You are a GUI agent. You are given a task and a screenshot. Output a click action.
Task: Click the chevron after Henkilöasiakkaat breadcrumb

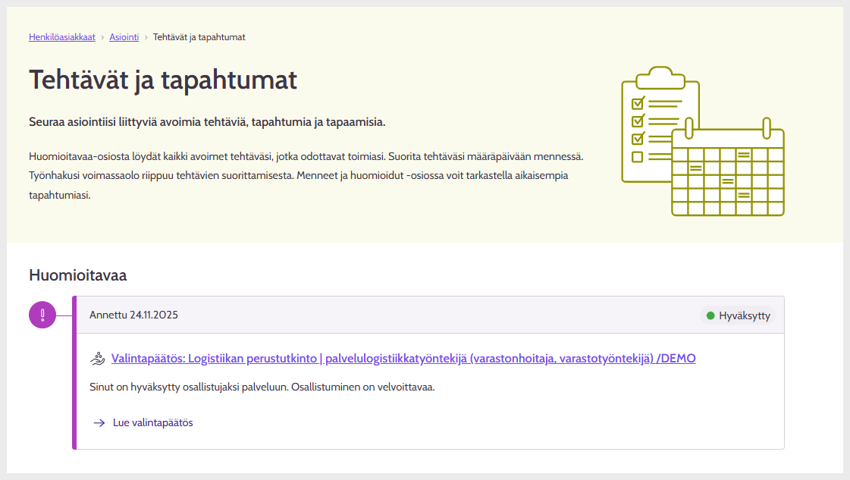[x=102, y=37]
